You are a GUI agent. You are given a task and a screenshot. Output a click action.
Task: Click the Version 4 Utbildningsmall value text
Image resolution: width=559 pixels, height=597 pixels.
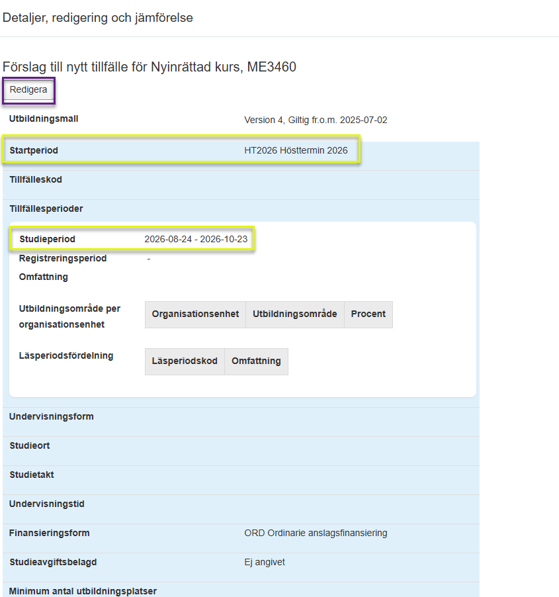click(x=316, y=120)
